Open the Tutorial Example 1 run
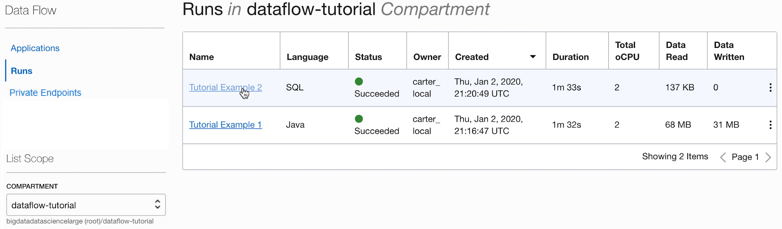The image size is (782, 229). point(225,125)
